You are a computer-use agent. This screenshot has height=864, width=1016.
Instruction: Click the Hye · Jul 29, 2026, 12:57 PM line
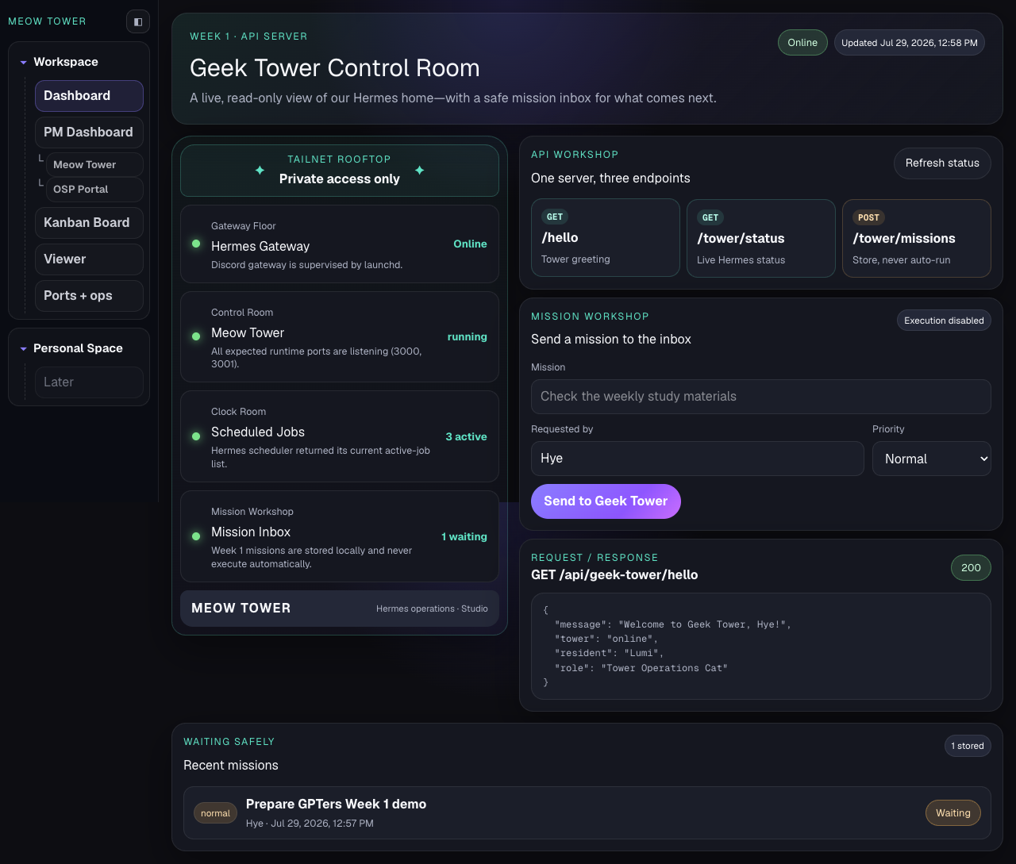pos(310,824)
